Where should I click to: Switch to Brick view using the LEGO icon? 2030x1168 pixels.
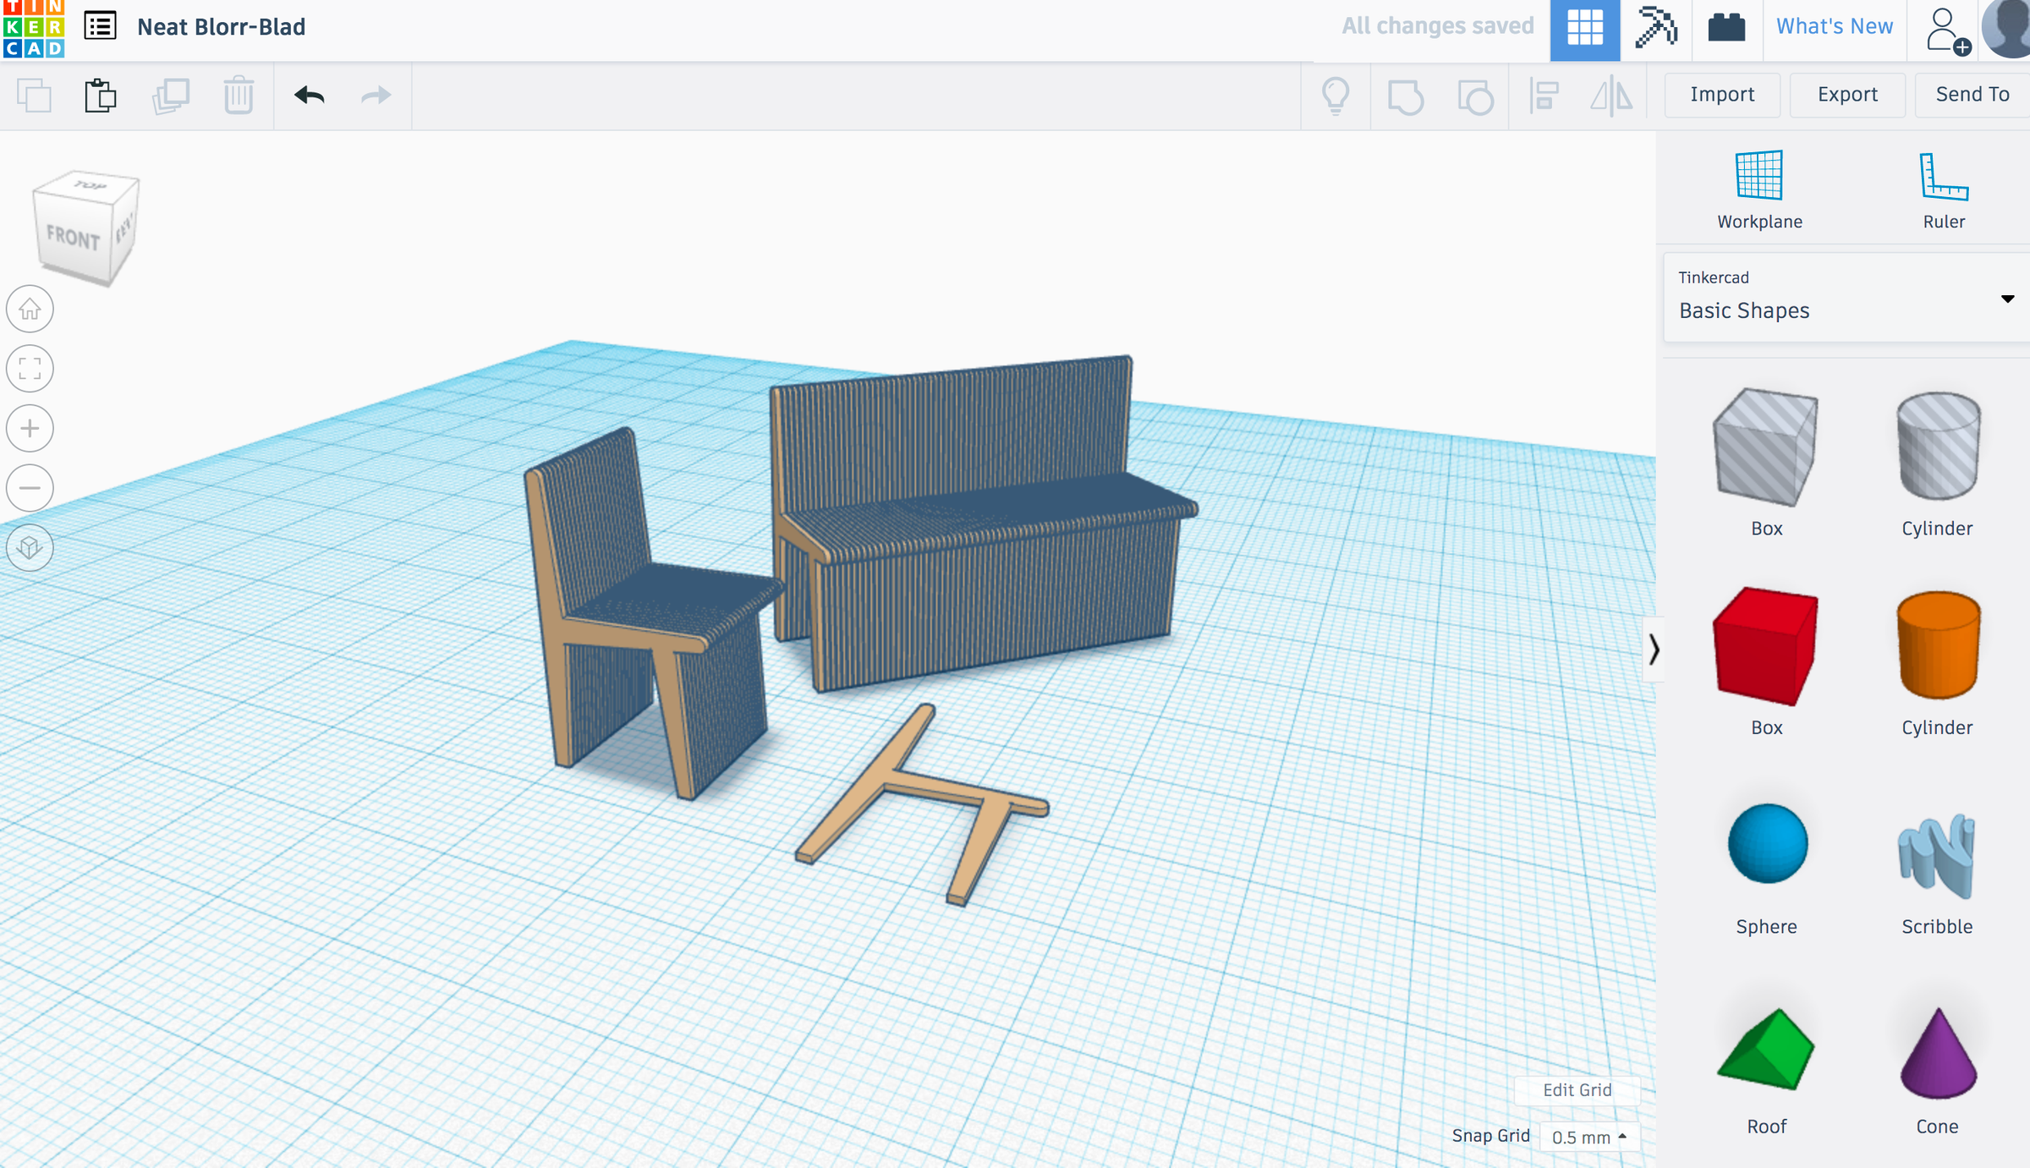pyautogui.click(x=1726, y=26)
